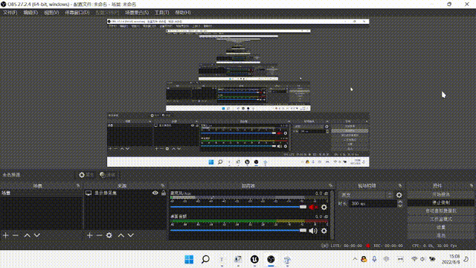
Task: Open the transition type dropdown
Action: point(366,195)
